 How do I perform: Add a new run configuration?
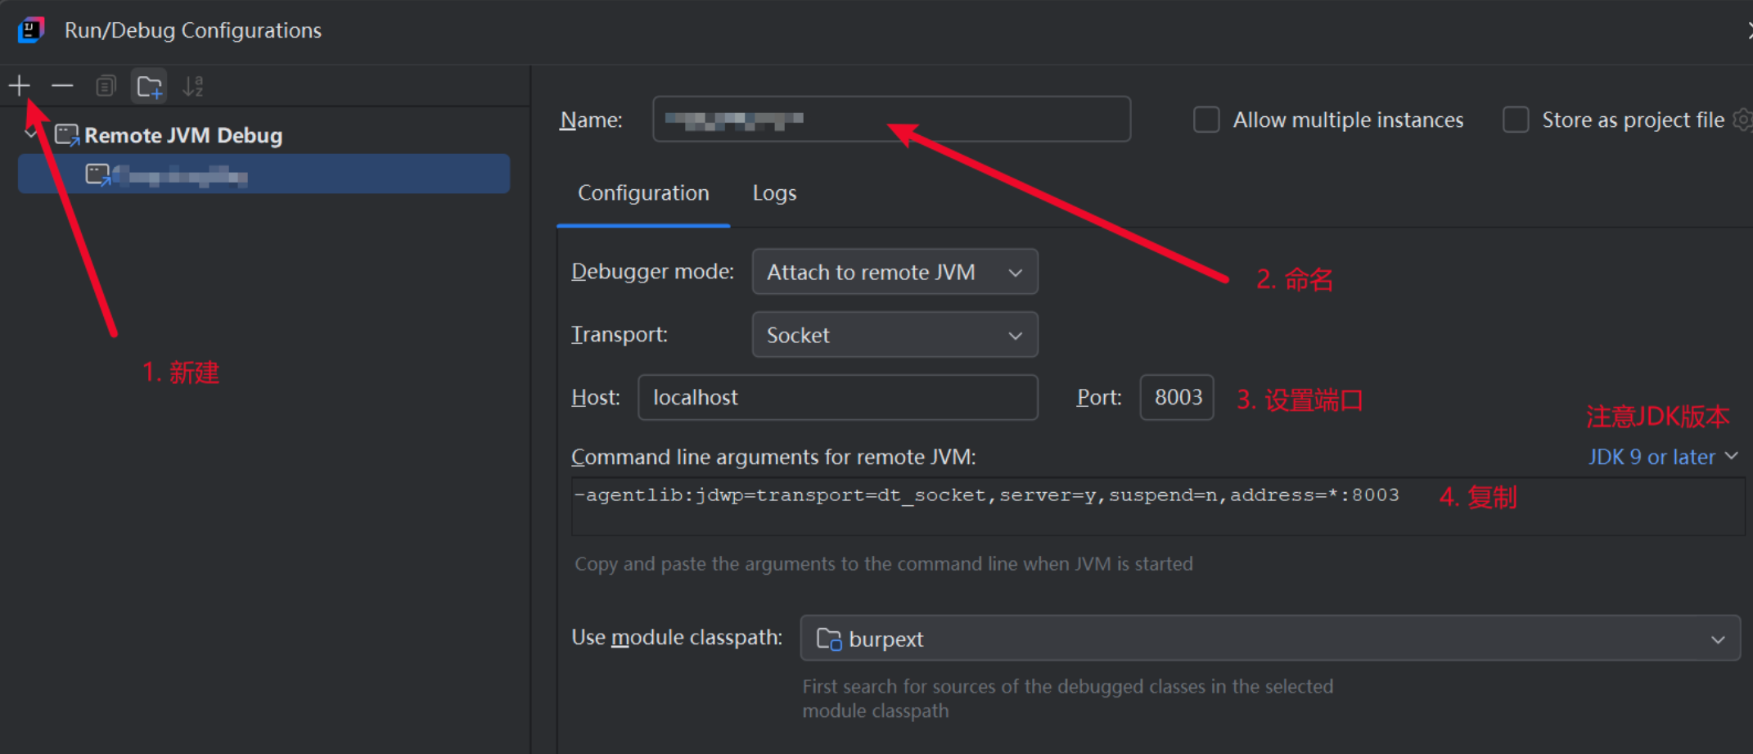point(20,85)
